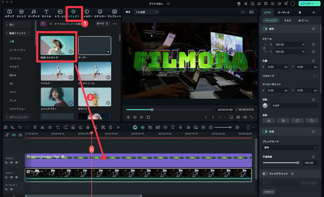This screenshot has width=324, height=197.
Task: Click the text T tool in timeline toolbar
Action: pos(57,127)
